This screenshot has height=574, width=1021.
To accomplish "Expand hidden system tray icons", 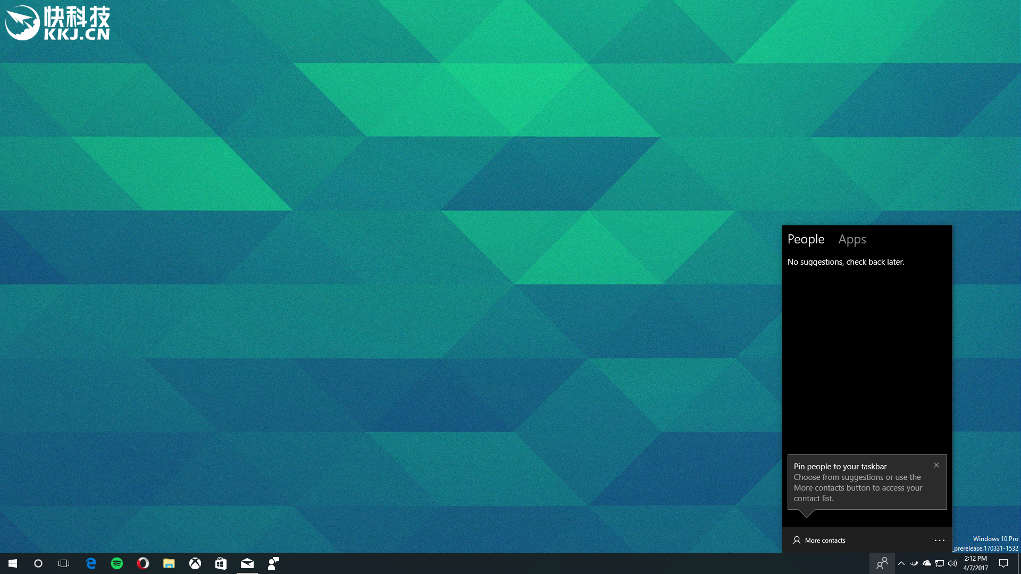I will click(x=901, y=563).
